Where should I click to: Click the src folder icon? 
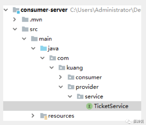[25, 29]
